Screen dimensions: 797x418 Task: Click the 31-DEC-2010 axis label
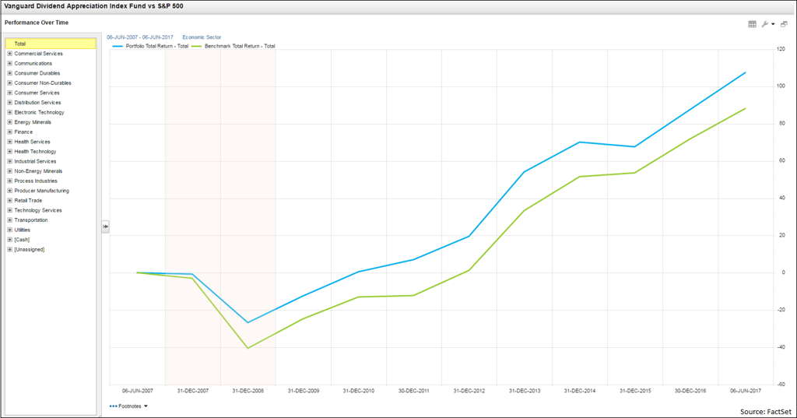(358, 391)
